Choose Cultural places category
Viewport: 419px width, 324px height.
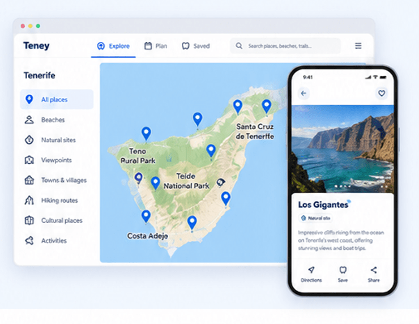(57, 220)
